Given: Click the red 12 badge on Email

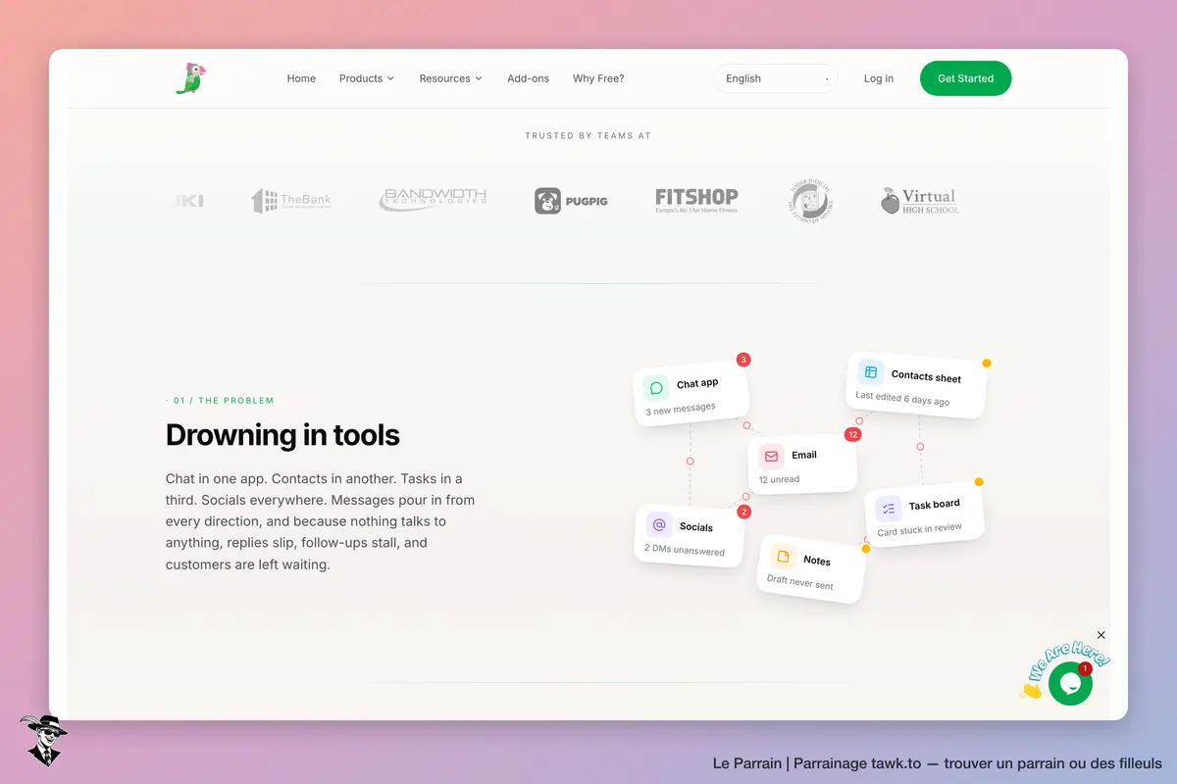Looking at the screenshot, I should click(x=852, y=434).
